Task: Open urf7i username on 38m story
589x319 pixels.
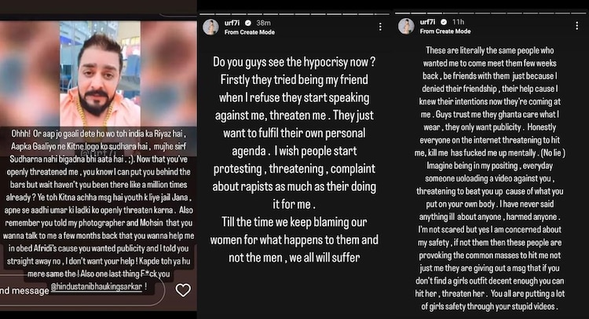Action: click(x=232, y=23)
